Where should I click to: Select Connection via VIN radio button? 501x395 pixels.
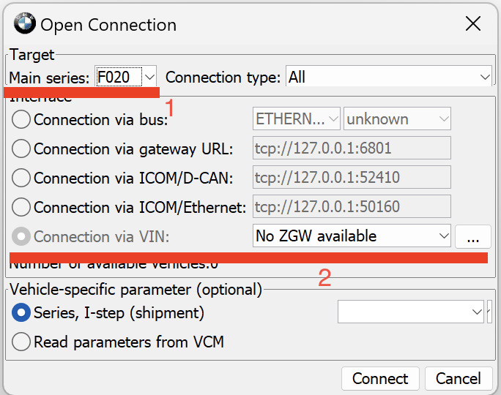(22, 236)
